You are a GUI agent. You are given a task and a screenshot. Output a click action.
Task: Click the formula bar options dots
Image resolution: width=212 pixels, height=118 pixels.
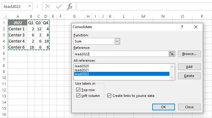click(37, 6)
